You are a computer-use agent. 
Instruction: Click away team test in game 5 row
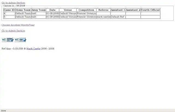point(39,17)
